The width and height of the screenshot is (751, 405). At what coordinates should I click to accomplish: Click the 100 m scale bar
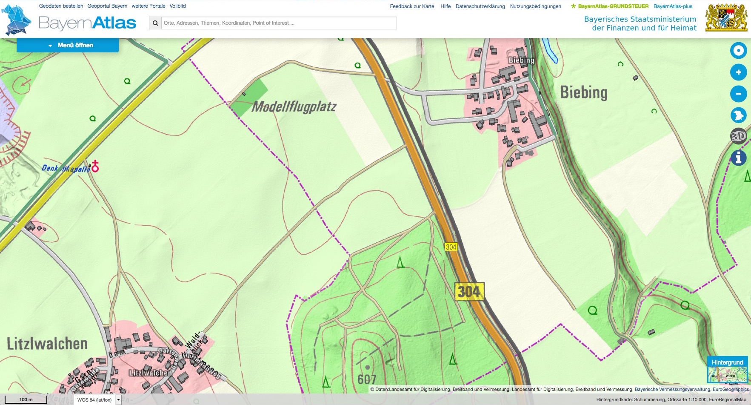click(26, 399)
